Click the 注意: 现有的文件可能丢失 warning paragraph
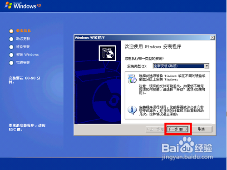 (172, 90)
